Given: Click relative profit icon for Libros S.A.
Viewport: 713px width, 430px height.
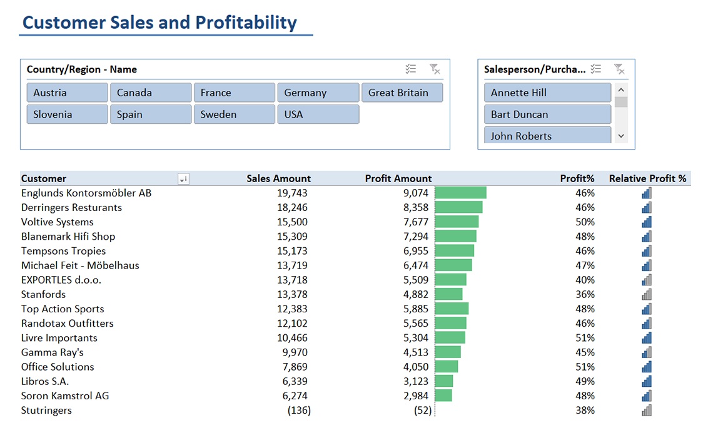Looking at the screenshot, I should point(647,381).
